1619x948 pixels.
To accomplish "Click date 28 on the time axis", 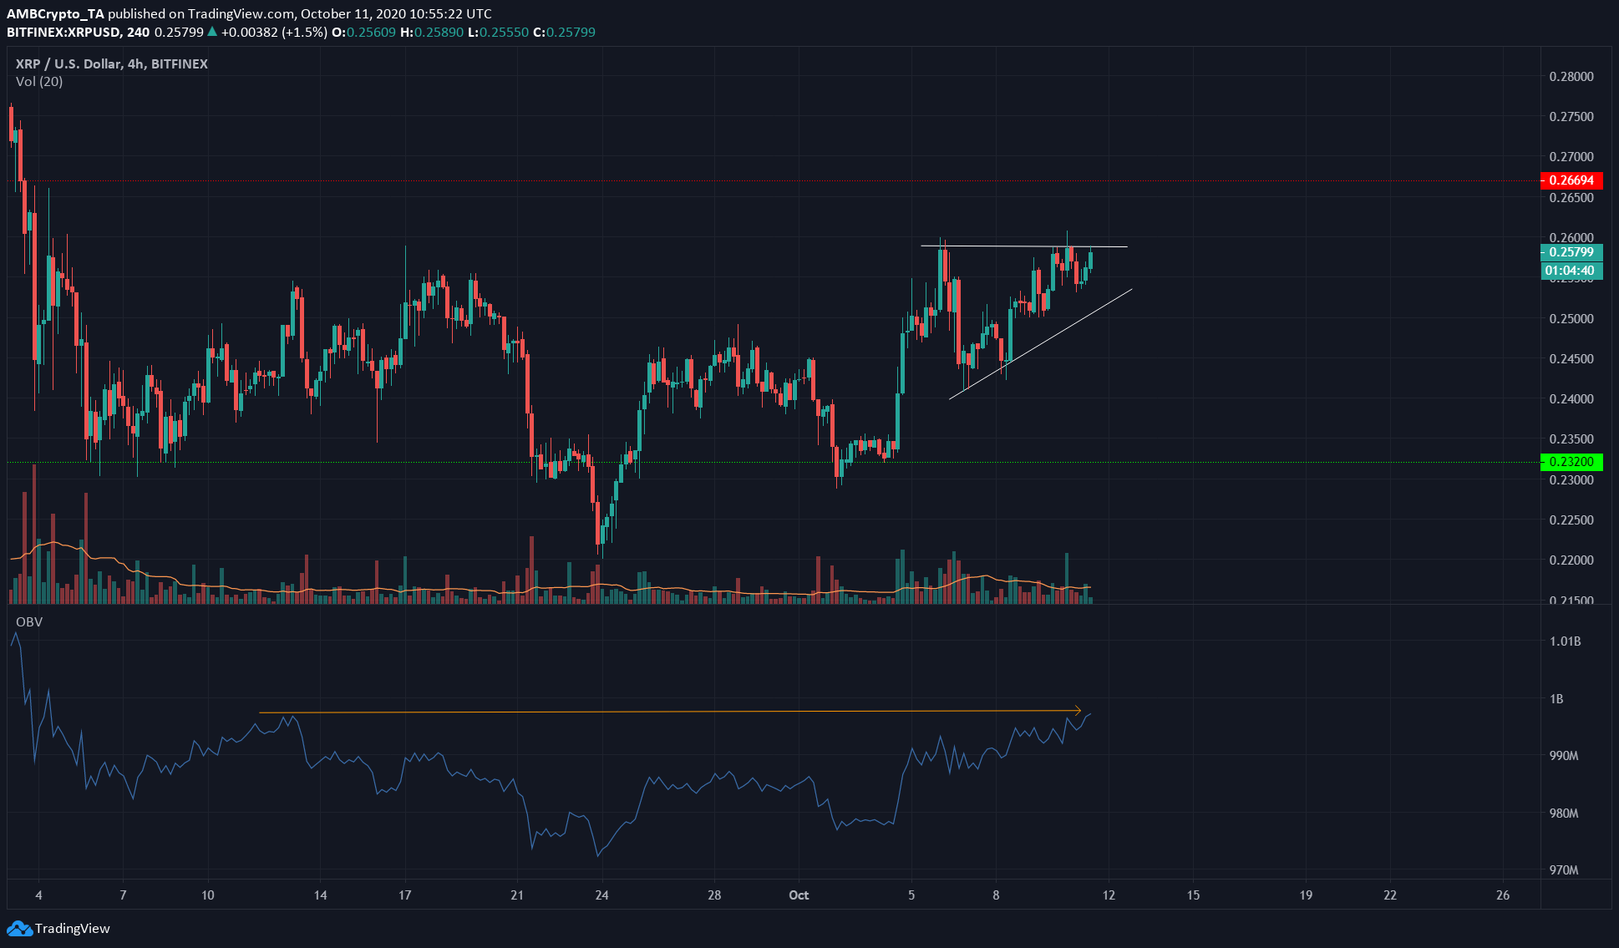I will [714, 895].
